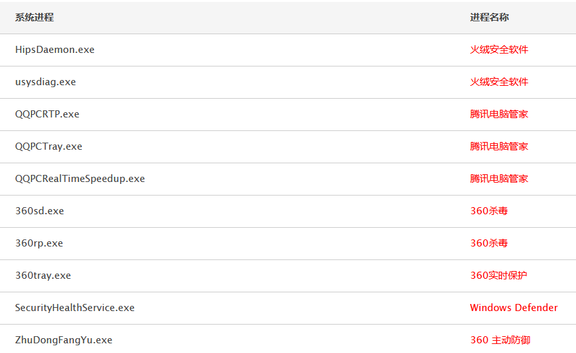
Task: Click the 进程名称 column header
Action: [x=490, y=17]
